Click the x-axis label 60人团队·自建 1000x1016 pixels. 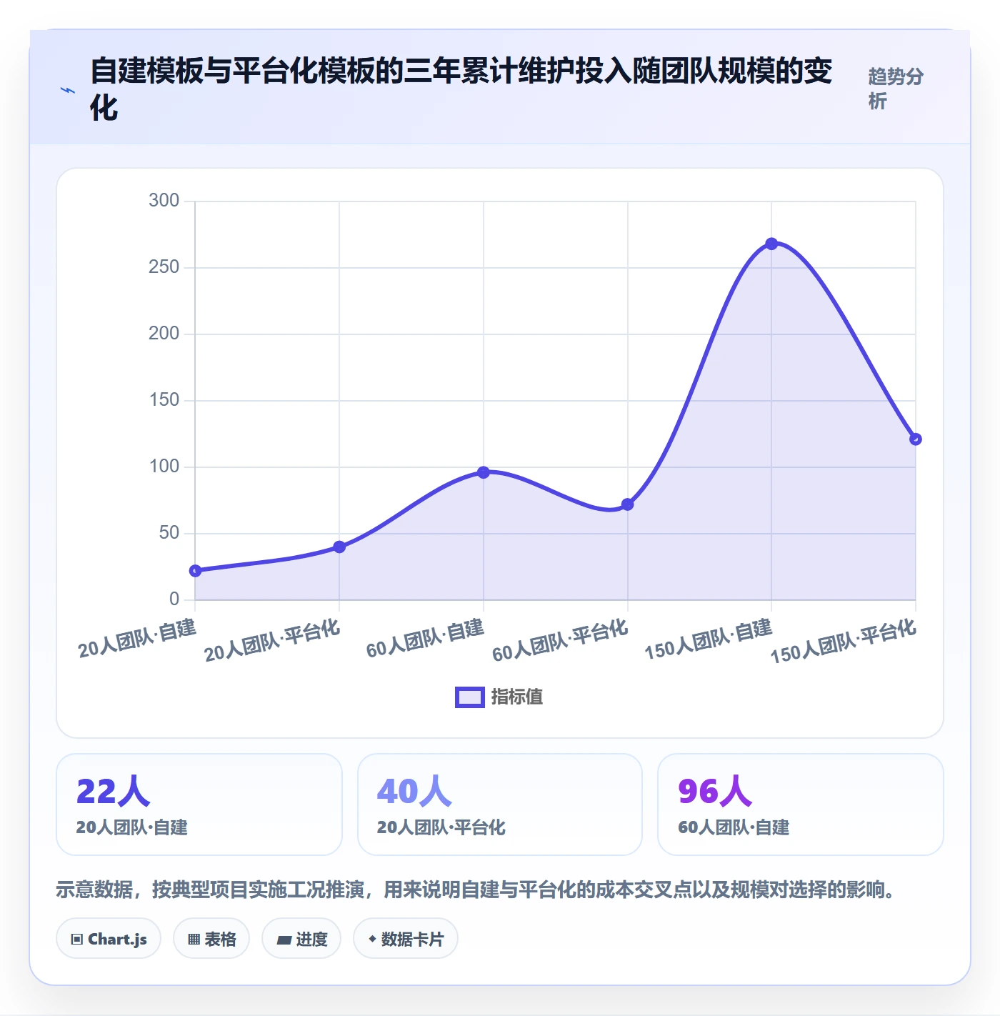point(425,639)
